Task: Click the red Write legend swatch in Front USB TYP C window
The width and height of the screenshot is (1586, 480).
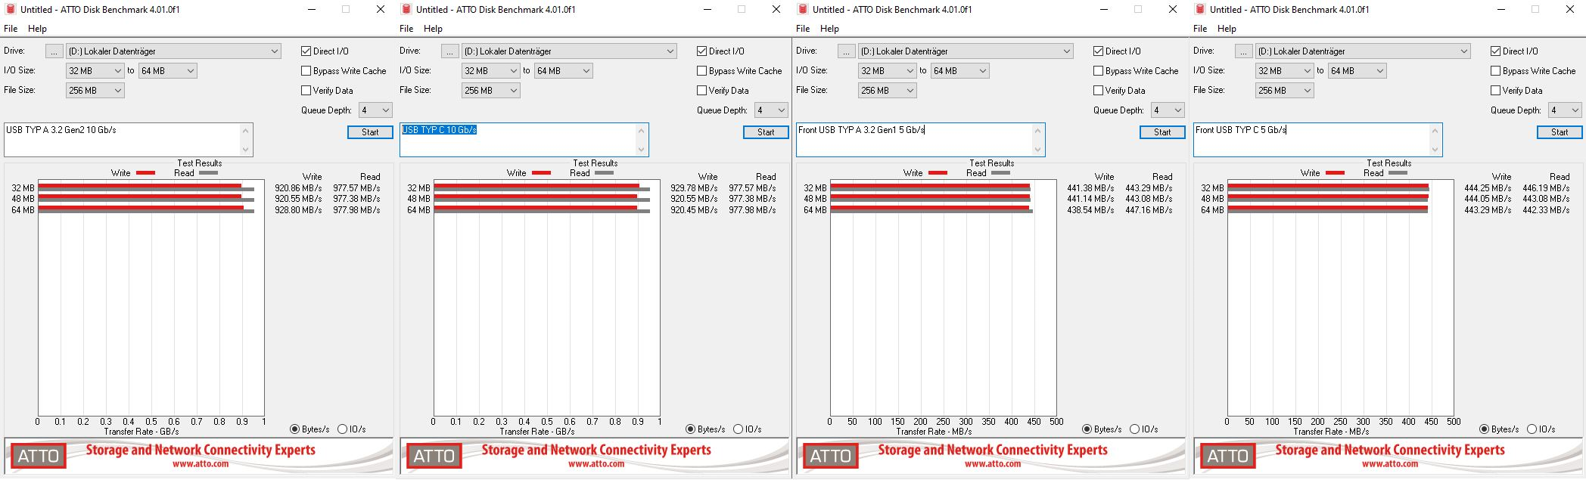Action: [x=1335, y=173]
